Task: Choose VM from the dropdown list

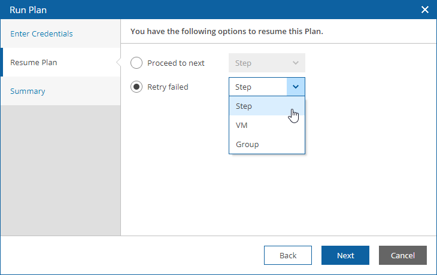Action: (267, 126)
